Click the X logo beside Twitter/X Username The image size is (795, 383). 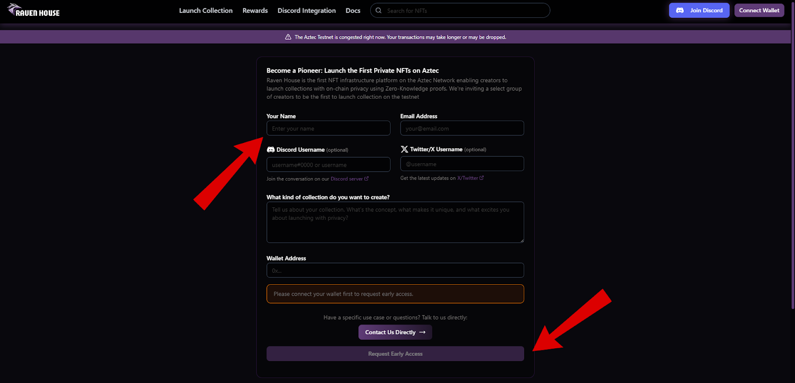click(404, 149)
